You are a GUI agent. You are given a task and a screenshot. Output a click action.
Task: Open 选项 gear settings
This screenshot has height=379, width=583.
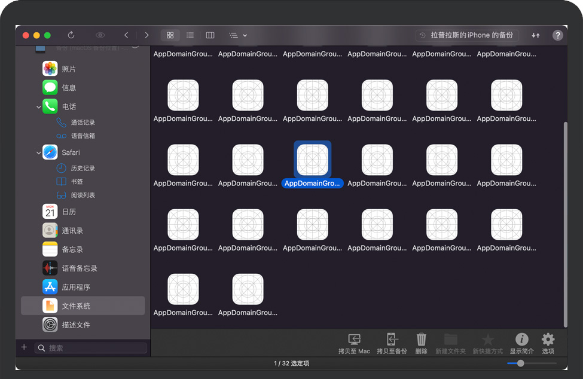548,344
